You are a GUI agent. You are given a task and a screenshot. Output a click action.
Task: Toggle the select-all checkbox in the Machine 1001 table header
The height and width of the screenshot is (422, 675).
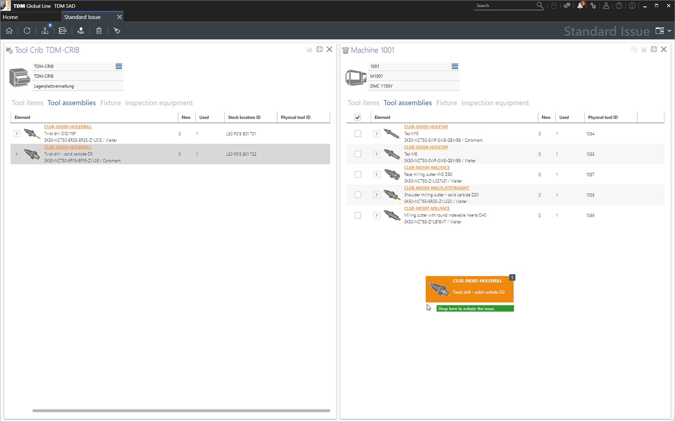358,117
